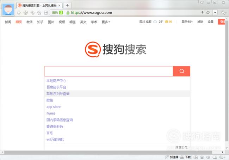The image size is (229, 160).
Task: Select the 搜狗搜索引擎 browser tab
Action: pos(39,5)
